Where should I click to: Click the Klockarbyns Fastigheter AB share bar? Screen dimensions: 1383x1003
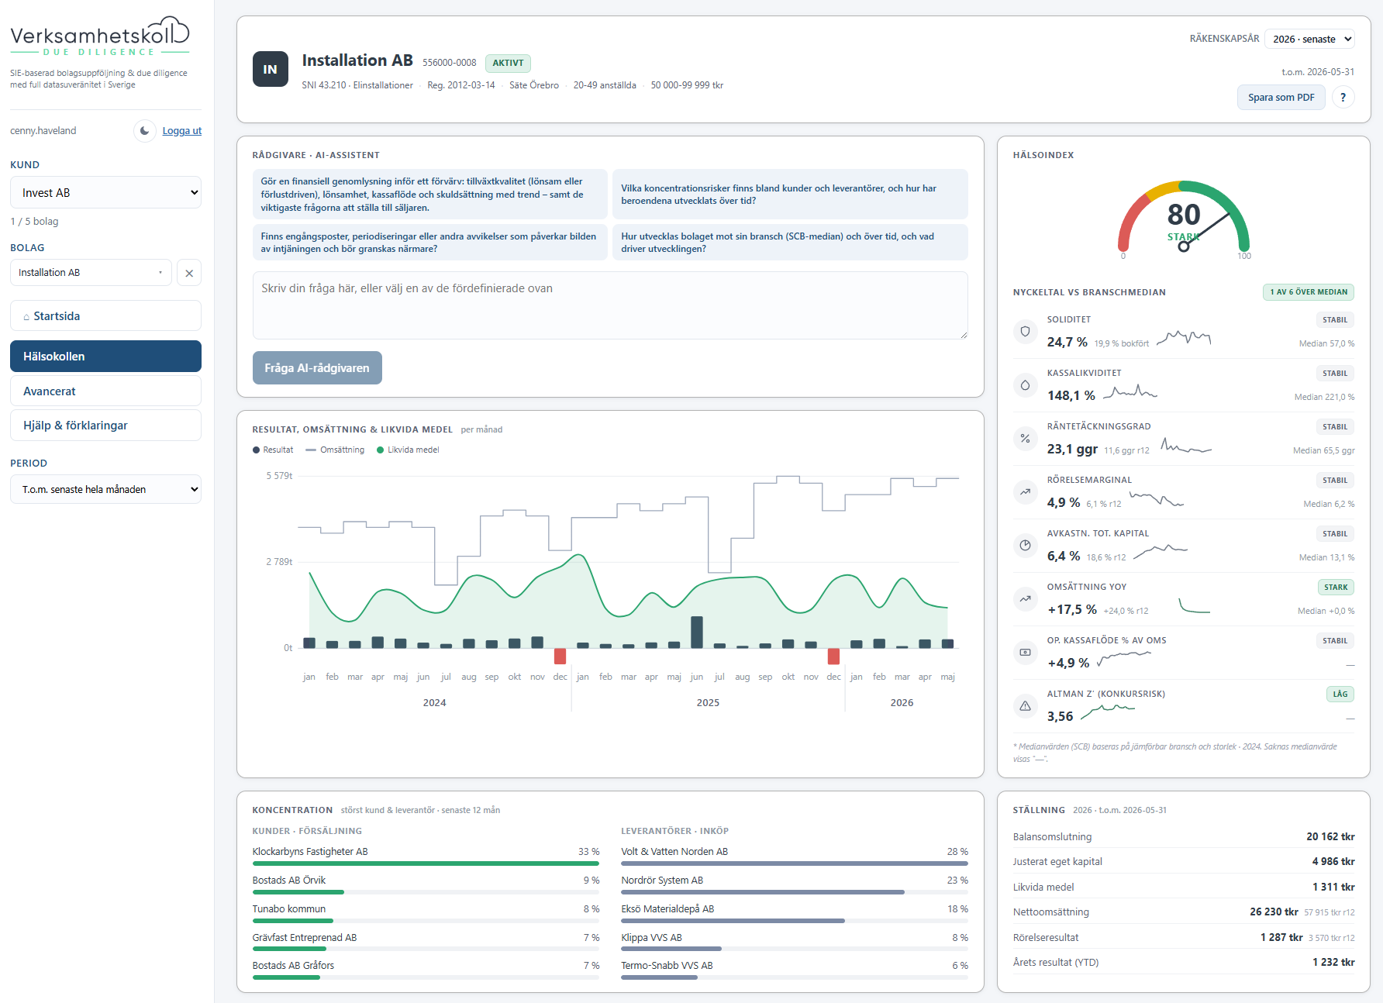click(x=426, y=863)
